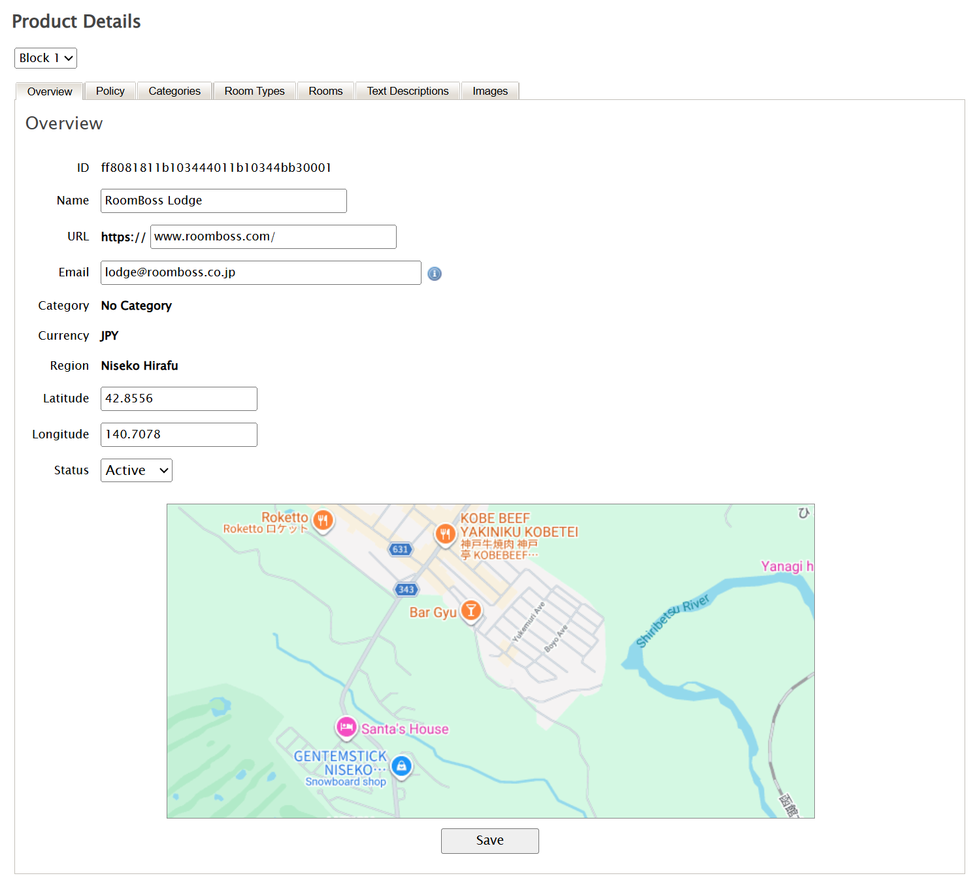The height and width of the screenshot is (878, 975).
Task: Click the Kobe Beef Yakiniku restaurant pin
Action: 445,534
